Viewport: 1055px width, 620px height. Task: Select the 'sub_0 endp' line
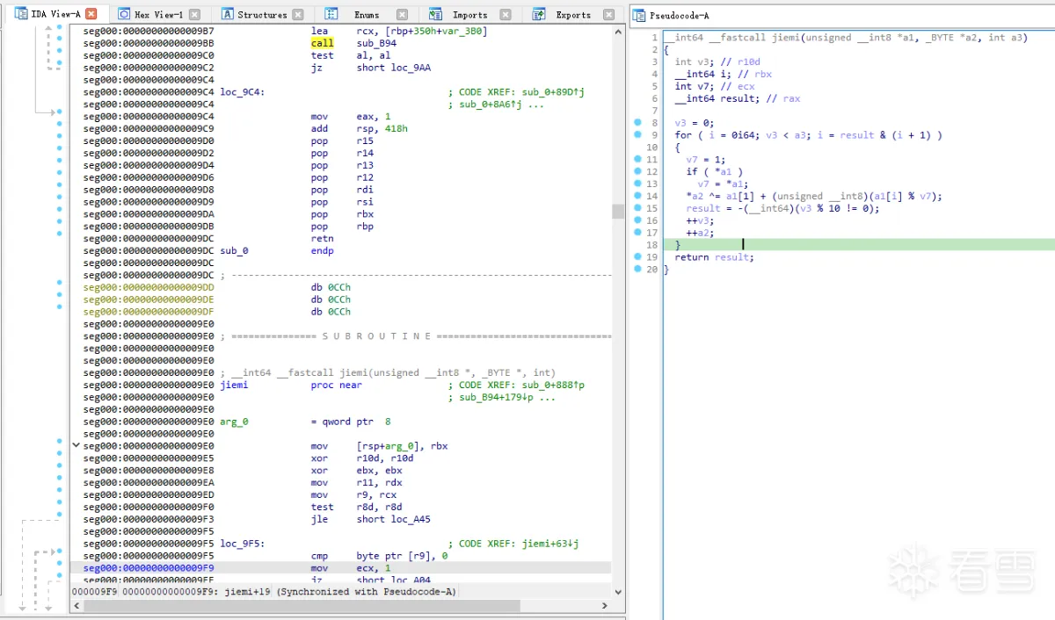click(277, 250)
